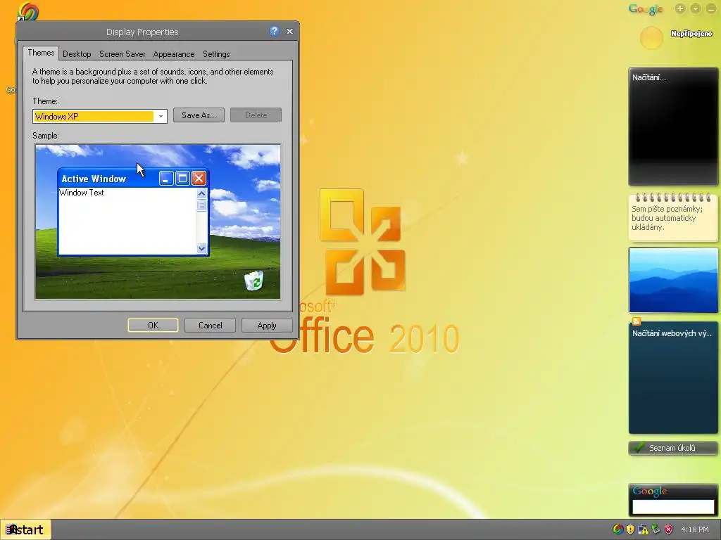Click 'Načítání webových vý..' gadget title
Image resolution: width=721 pixels, height=540 pixels.
pos(672,333)
